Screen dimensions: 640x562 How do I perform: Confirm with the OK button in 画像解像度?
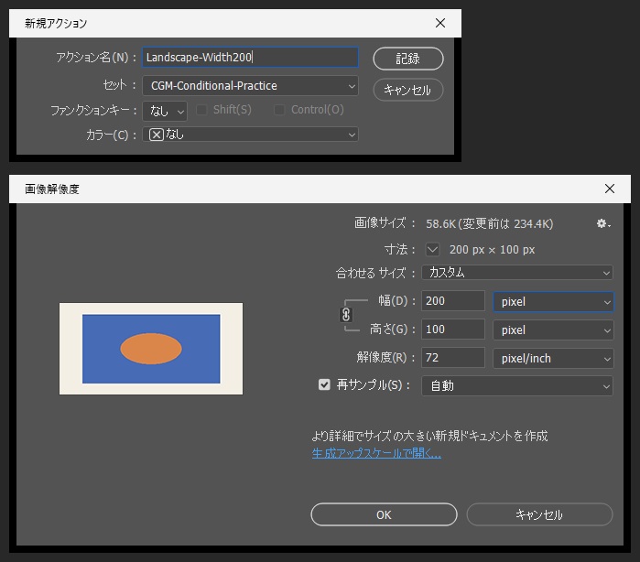(x=384, y=514)
